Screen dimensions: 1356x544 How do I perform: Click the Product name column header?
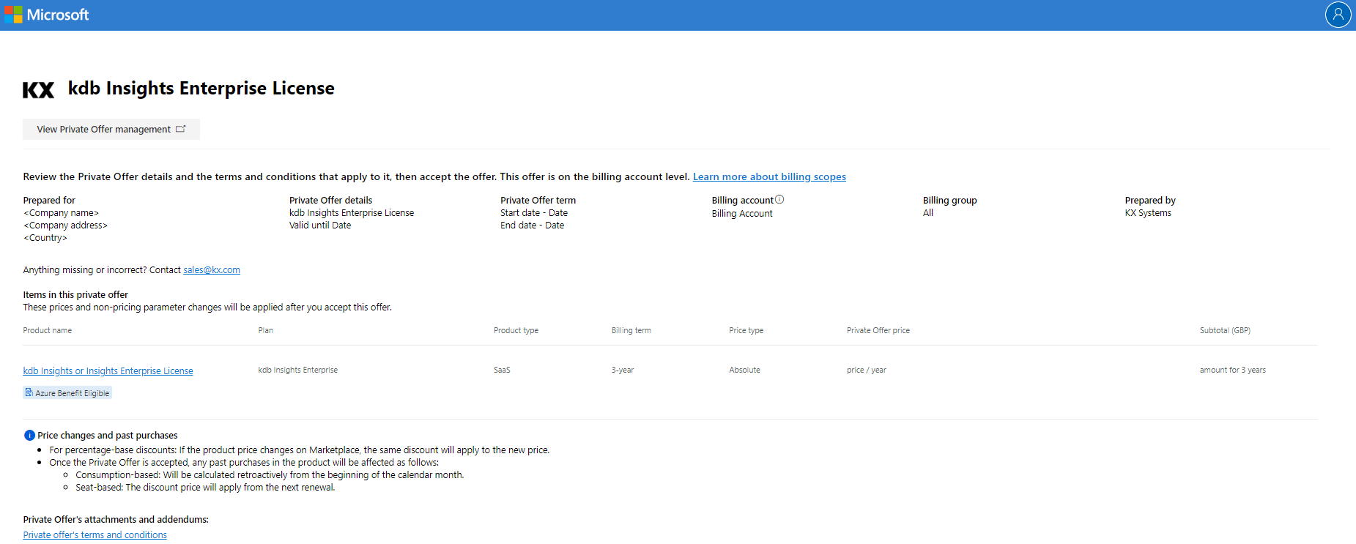click(x=48, y=331)
